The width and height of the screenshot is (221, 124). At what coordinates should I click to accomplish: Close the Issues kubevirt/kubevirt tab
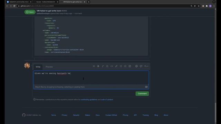point(58,2)
